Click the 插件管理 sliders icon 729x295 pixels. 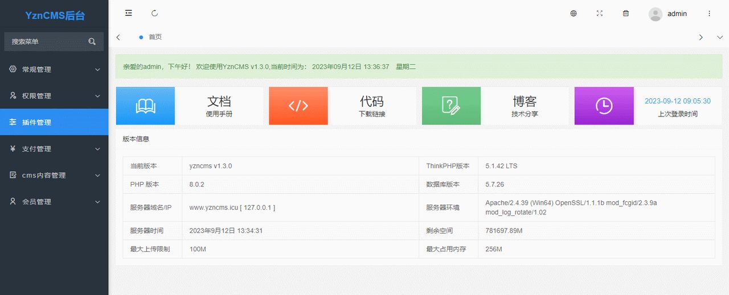[13, 122]
